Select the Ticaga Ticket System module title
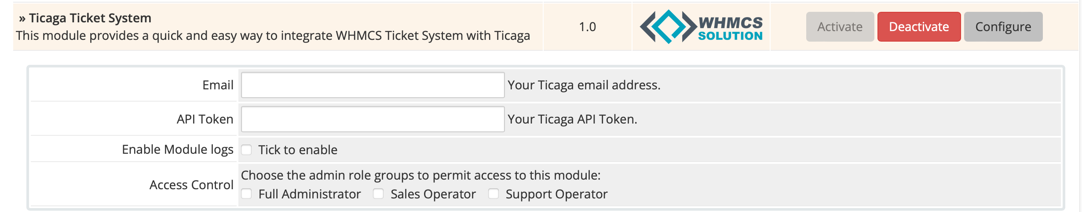This screenshot has width=1082, height=212. 90,18
